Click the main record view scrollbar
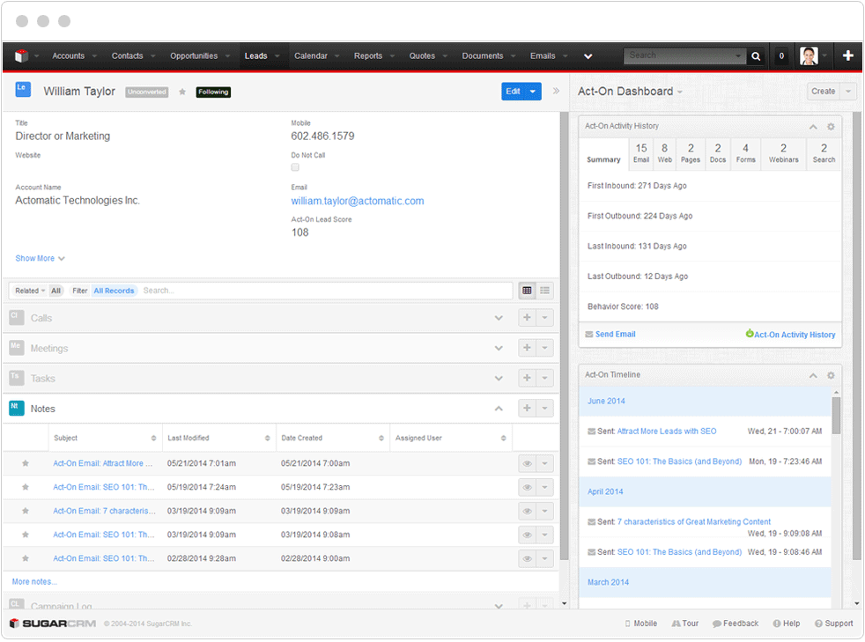Viewport: 865px width, 642px height. (x=564, y=336)
